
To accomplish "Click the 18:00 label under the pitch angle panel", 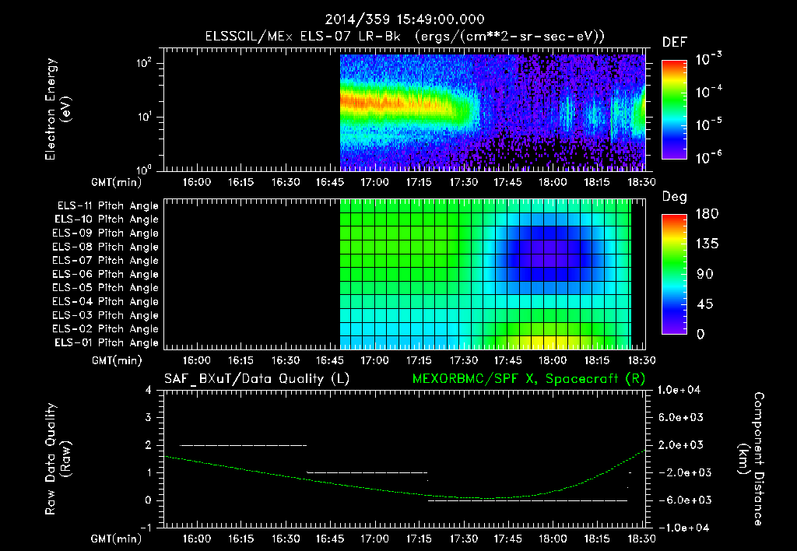I will [x=553, y=360].
